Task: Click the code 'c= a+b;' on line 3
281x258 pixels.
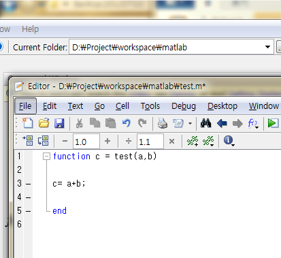Action: (69, 184)
